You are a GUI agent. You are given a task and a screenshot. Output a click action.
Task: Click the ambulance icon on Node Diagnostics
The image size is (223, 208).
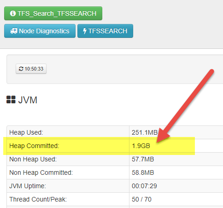14,31
